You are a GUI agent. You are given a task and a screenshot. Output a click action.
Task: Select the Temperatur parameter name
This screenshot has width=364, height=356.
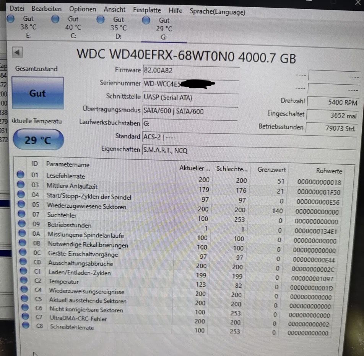coord(64,282)
